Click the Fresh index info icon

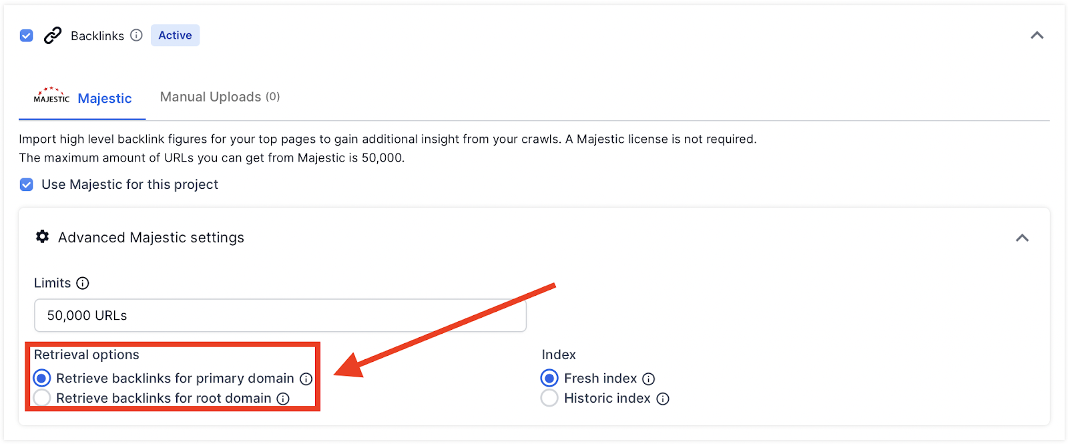point(649,379)
